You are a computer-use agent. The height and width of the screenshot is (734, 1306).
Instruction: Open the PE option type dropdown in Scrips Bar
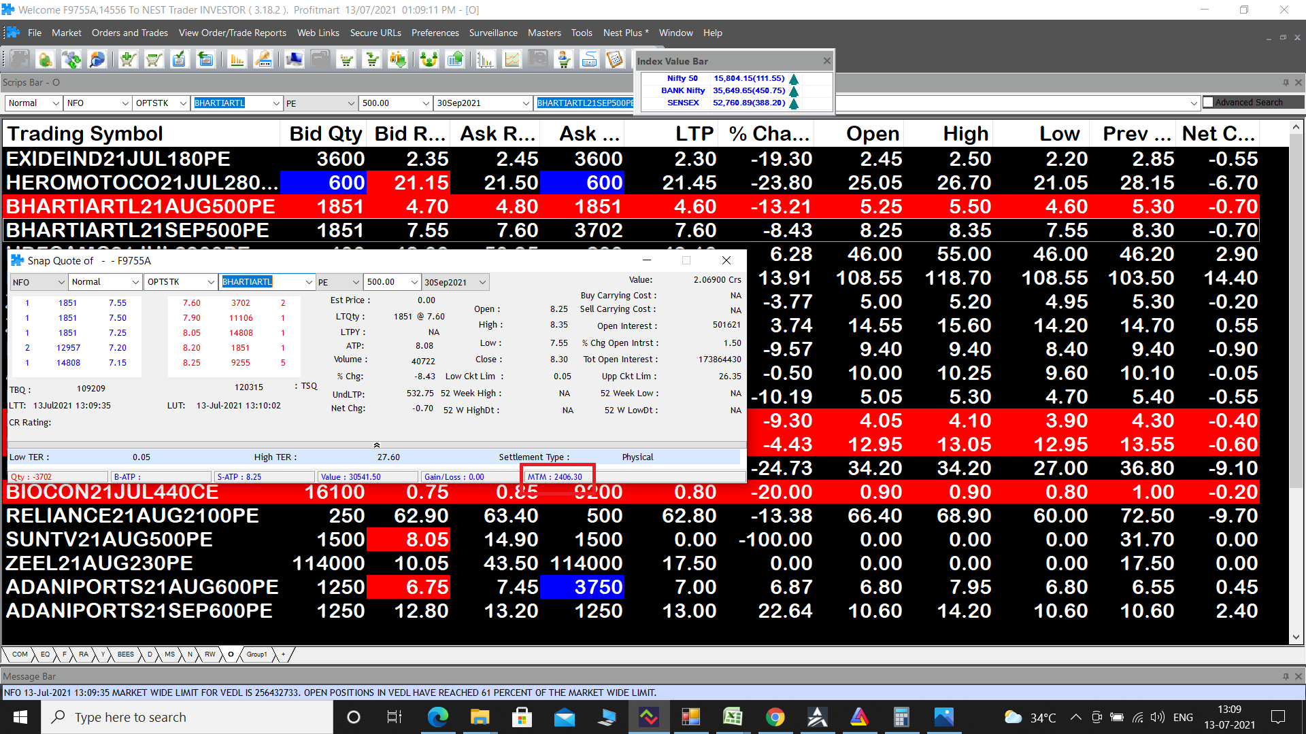[x=351, y=103]
